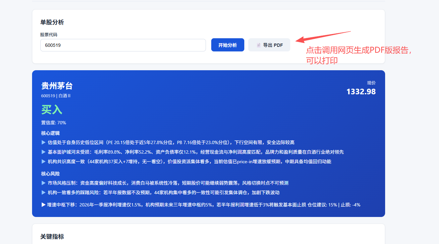Image resolution: width=439 pixels, height=244 pixels.
Task: Start analysis with the 开始分析 button
Action: pos(228,45)
